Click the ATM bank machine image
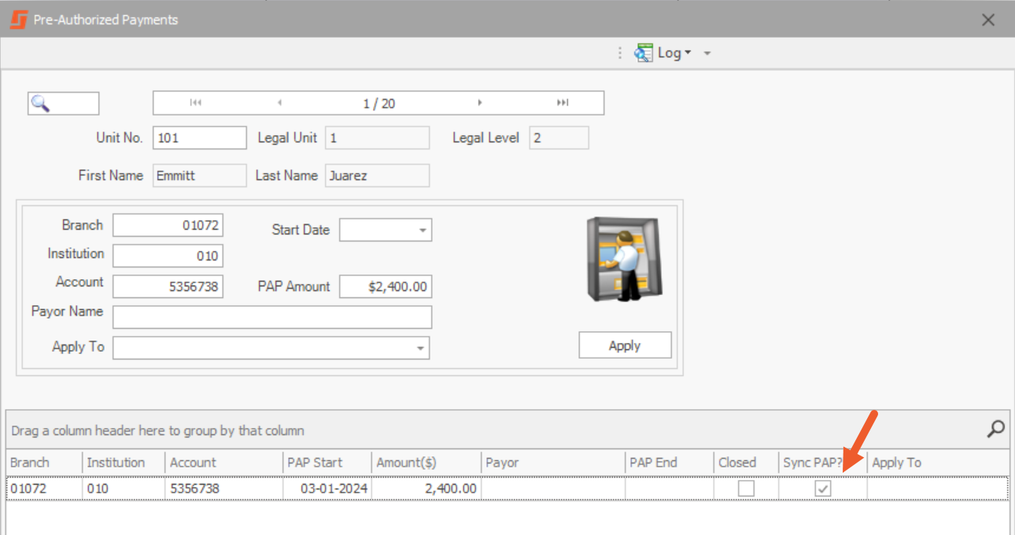1015x535 pixels. [625, 260]
